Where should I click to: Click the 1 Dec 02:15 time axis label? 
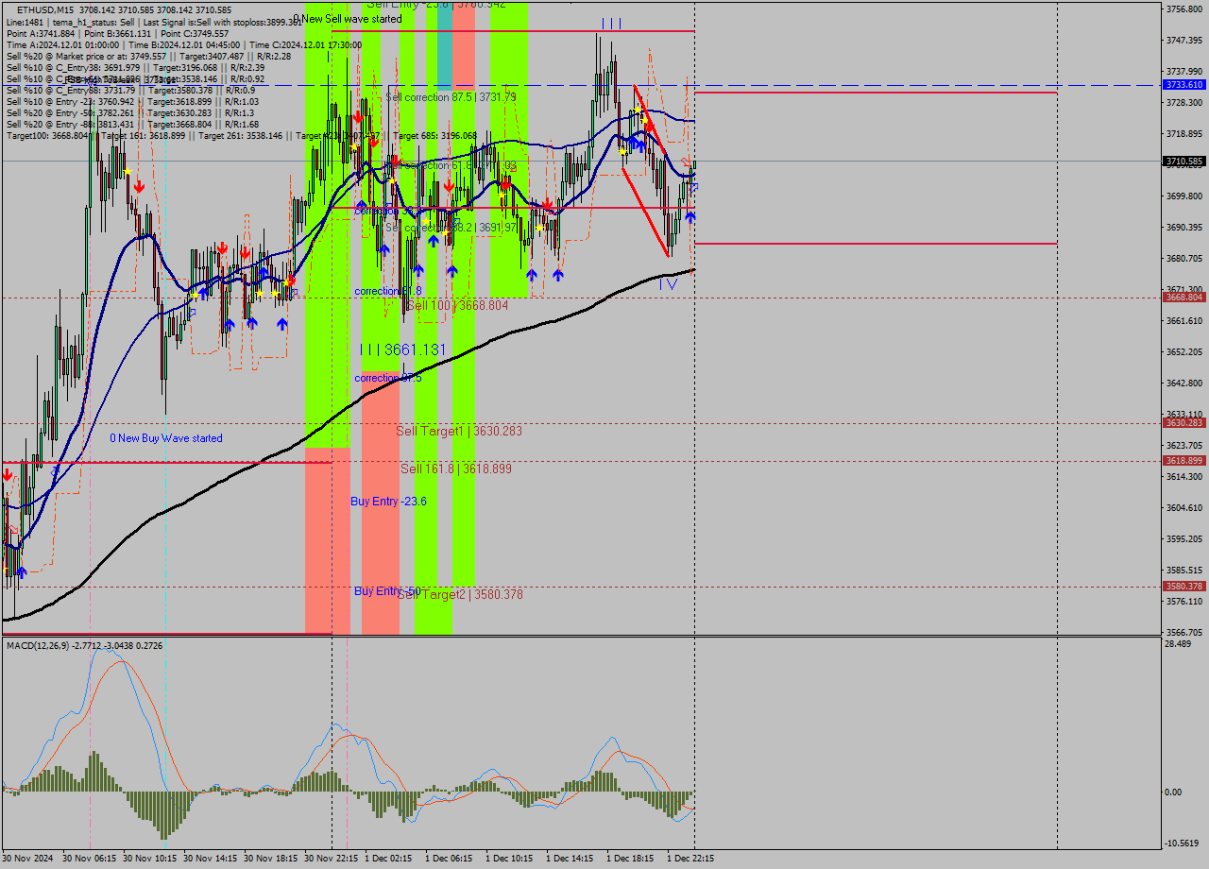click(x=388, y=859)
